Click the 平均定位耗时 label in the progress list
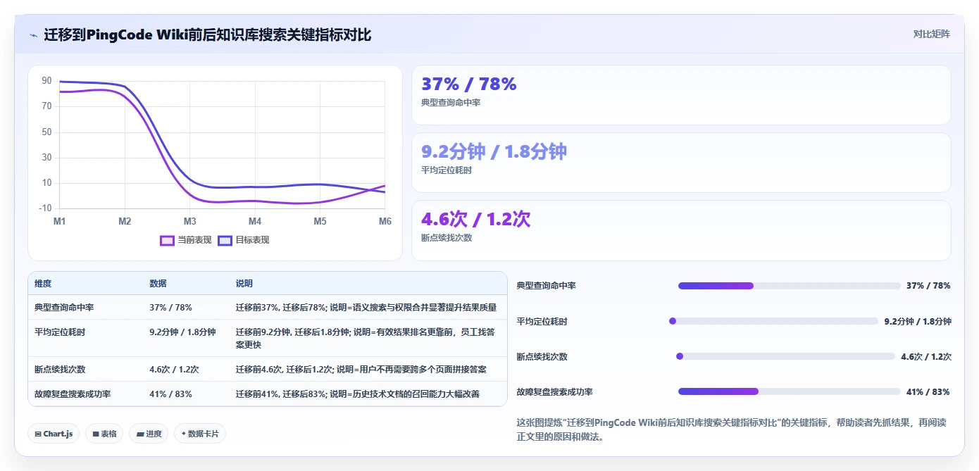Viewport: 979px width, 471px height. tap(542, 322)
